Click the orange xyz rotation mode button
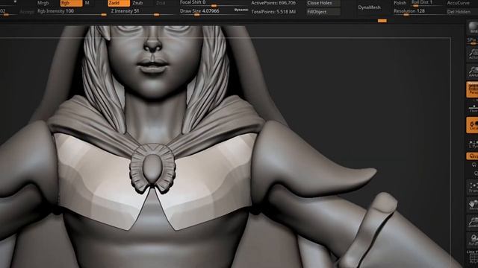Image resolution: width=478 pixels, height=268 pixels. coord(472,156)
